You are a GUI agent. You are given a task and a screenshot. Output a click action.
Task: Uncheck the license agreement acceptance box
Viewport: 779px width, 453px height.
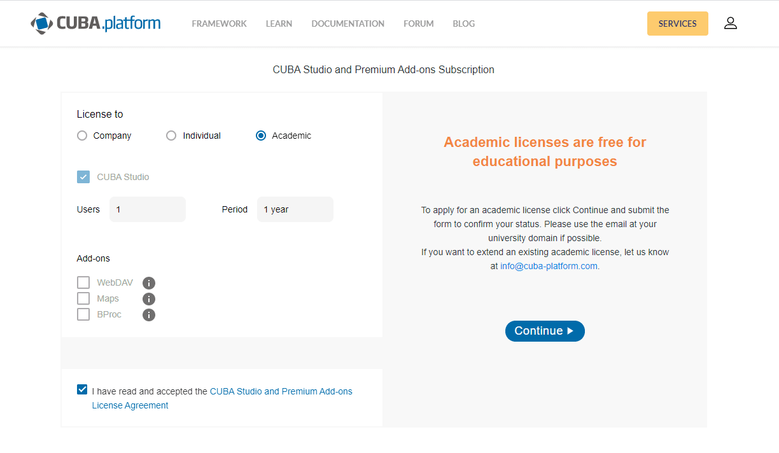pos(82,389)
